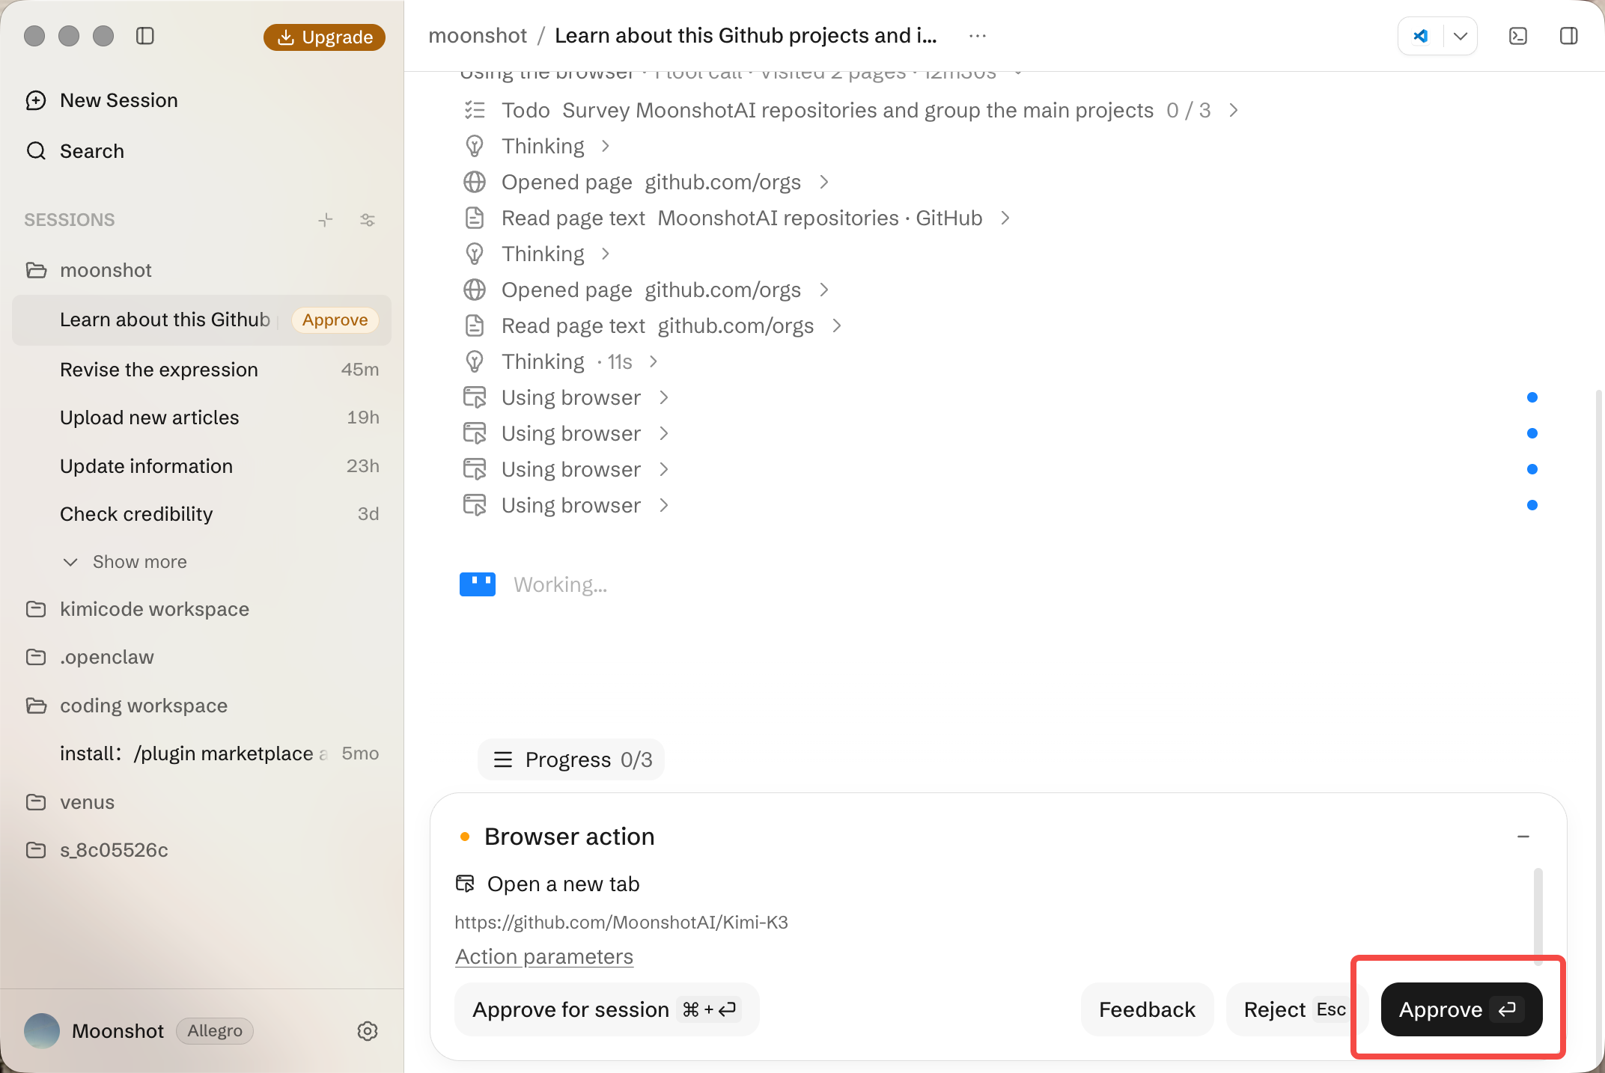Open the editor selection dropdown arrow
The width and height of the screenshot is (1605, 1073).
tap(1461, 36)
